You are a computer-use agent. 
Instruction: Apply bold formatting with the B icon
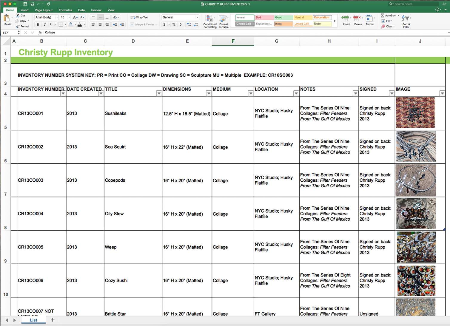[x=38, y=24]
